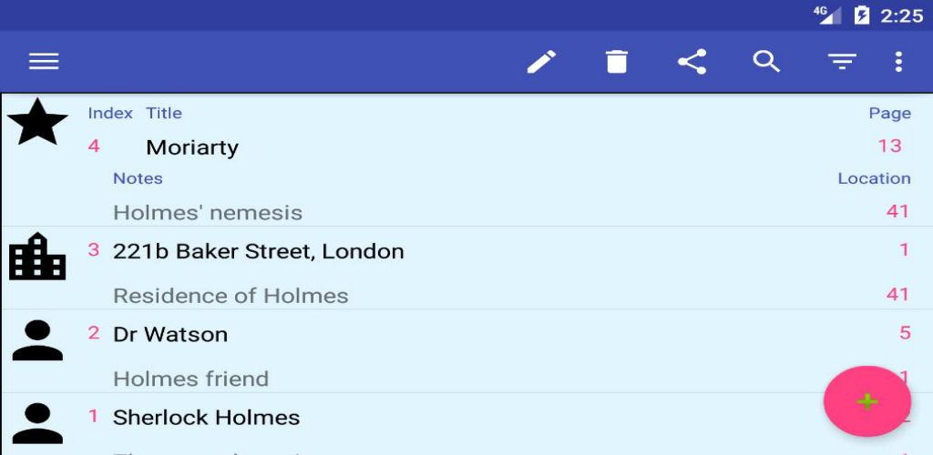Select the Moriarty entry title
Screen dimensions: 933x455
(x=192, y=147)
